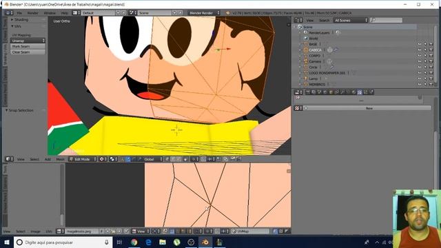Open the Window menu
The width and height of the screenshot is (441, 248).
(x=50, y=13)
